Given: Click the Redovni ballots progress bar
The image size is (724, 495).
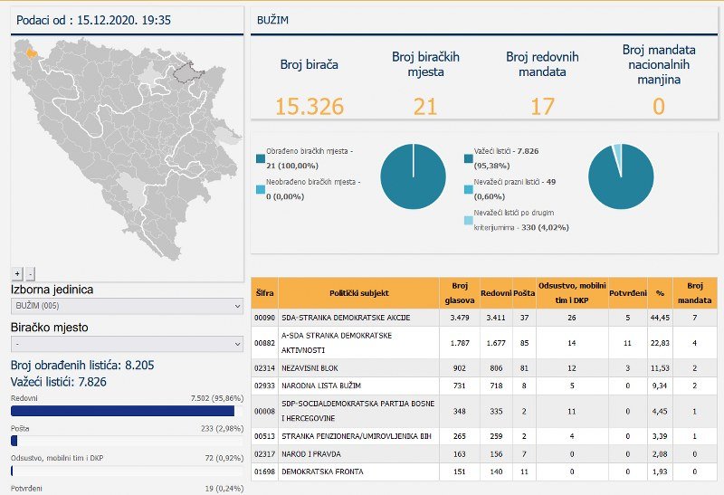Looking at the screenshot, I should point(127,411).
